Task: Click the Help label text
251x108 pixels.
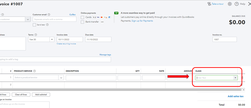Action: point(242,4)
